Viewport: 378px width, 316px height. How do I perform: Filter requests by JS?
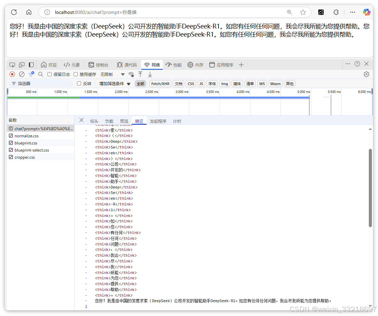click(x=201, y=84)
